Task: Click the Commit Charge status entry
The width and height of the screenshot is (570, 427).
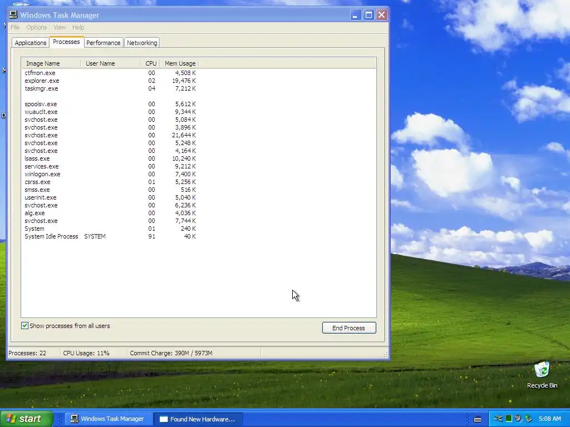Action: click(x=171, y=353)
